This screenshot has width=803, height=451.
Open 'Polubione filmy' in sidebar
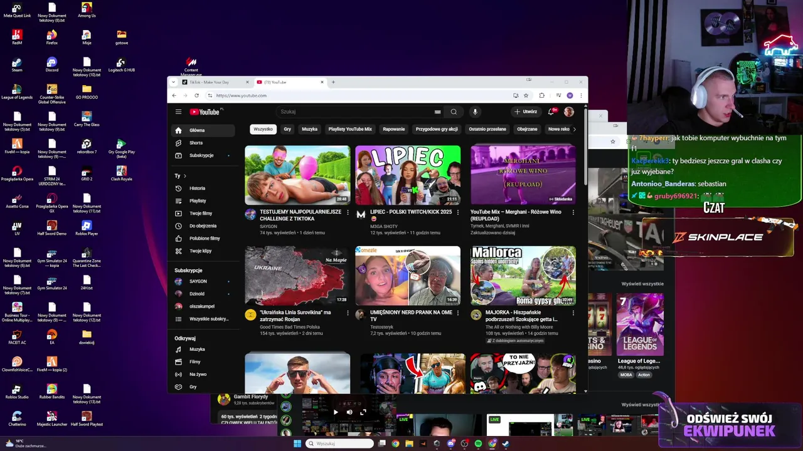coord(205,238)
